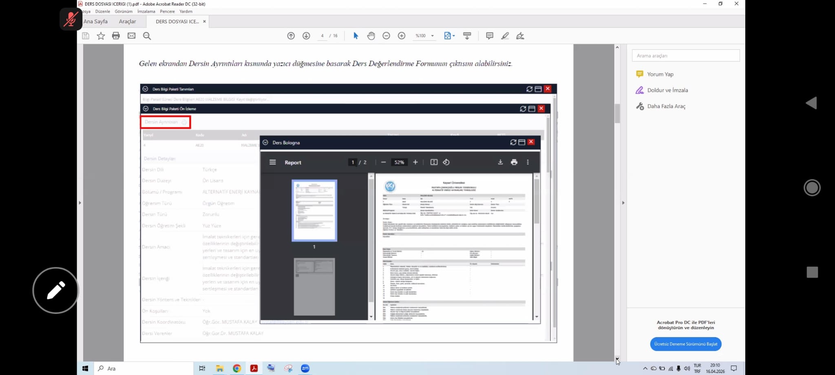Switch to the Araçlar tab
Viewport: 835px width, 375px height.
click(127, 22)
